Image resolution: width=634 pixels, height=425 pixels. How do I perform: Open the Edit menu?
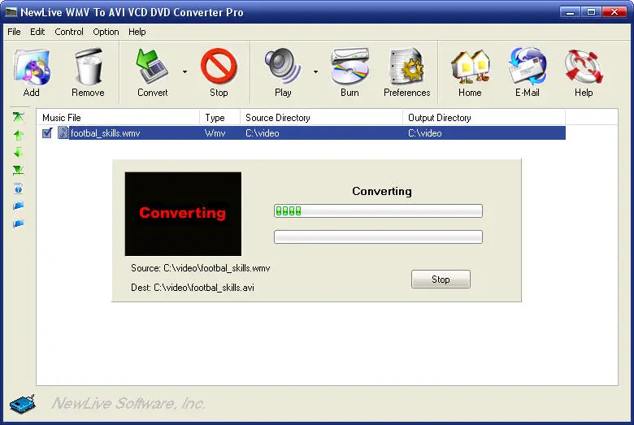click(x=37, y=32)
